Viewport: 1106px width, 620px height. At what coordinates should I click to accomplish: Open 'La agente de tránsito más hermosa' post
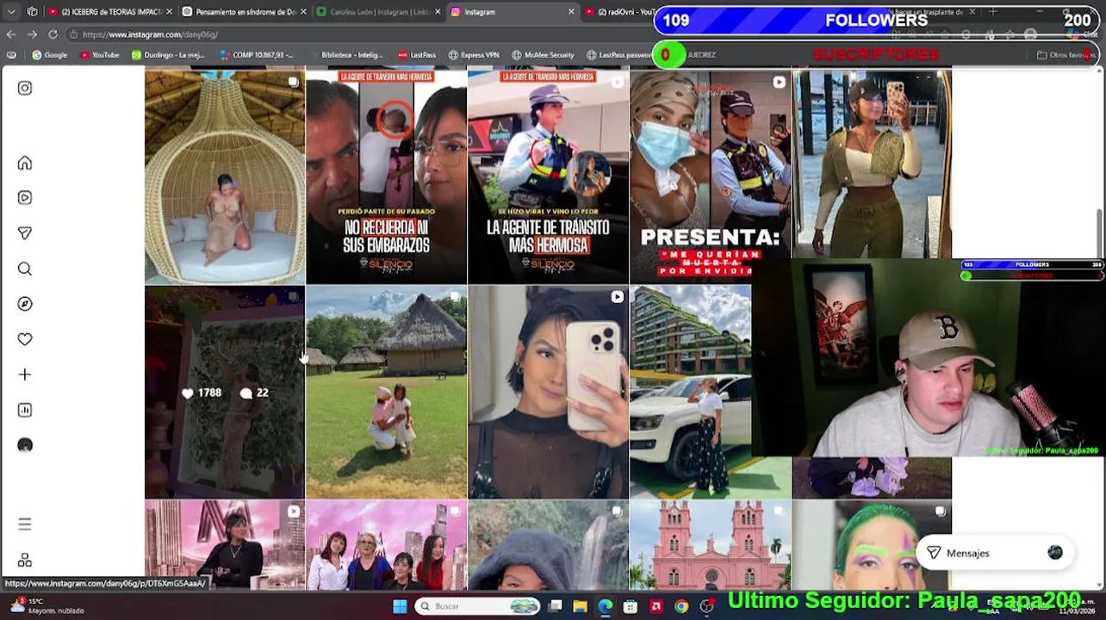click(549, 177)
